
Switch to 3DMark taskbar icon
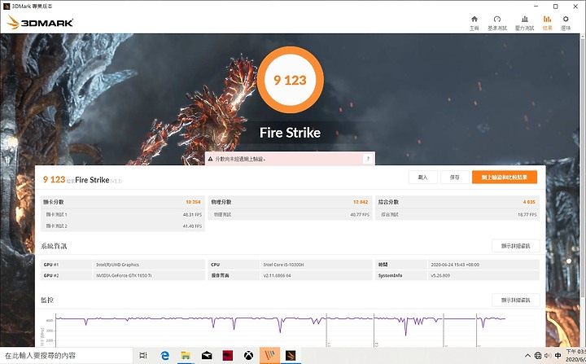pos(291,355)
